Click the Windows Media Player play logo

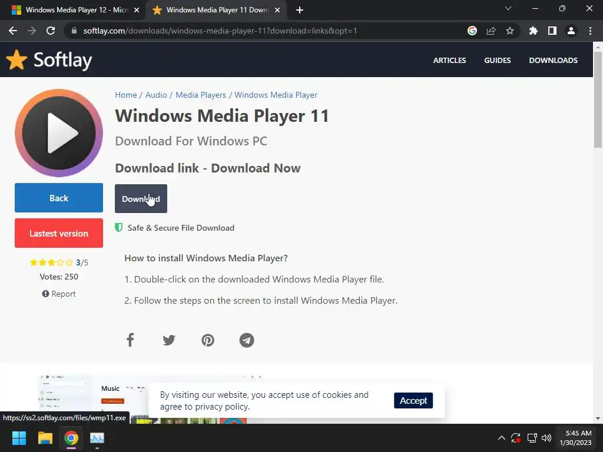59,133
